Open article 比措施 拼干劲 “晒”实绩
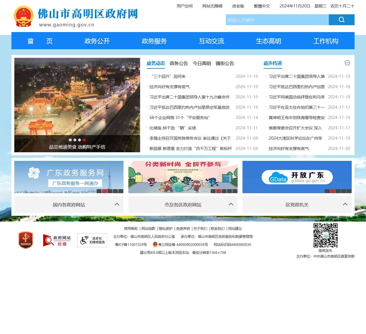366x334 pixels. (173, 128)
